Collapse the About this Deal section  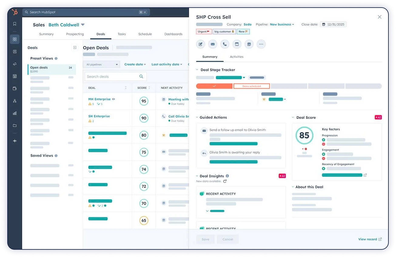pos(293,187)
